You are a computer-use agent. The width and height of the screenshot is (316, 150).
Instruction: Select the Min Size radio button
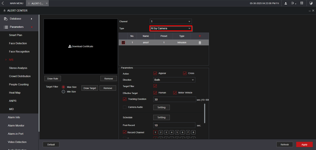64,92
